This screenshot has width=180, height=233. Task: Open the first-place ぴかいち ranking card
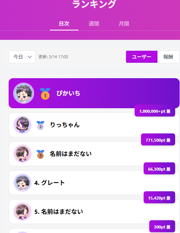94,93
